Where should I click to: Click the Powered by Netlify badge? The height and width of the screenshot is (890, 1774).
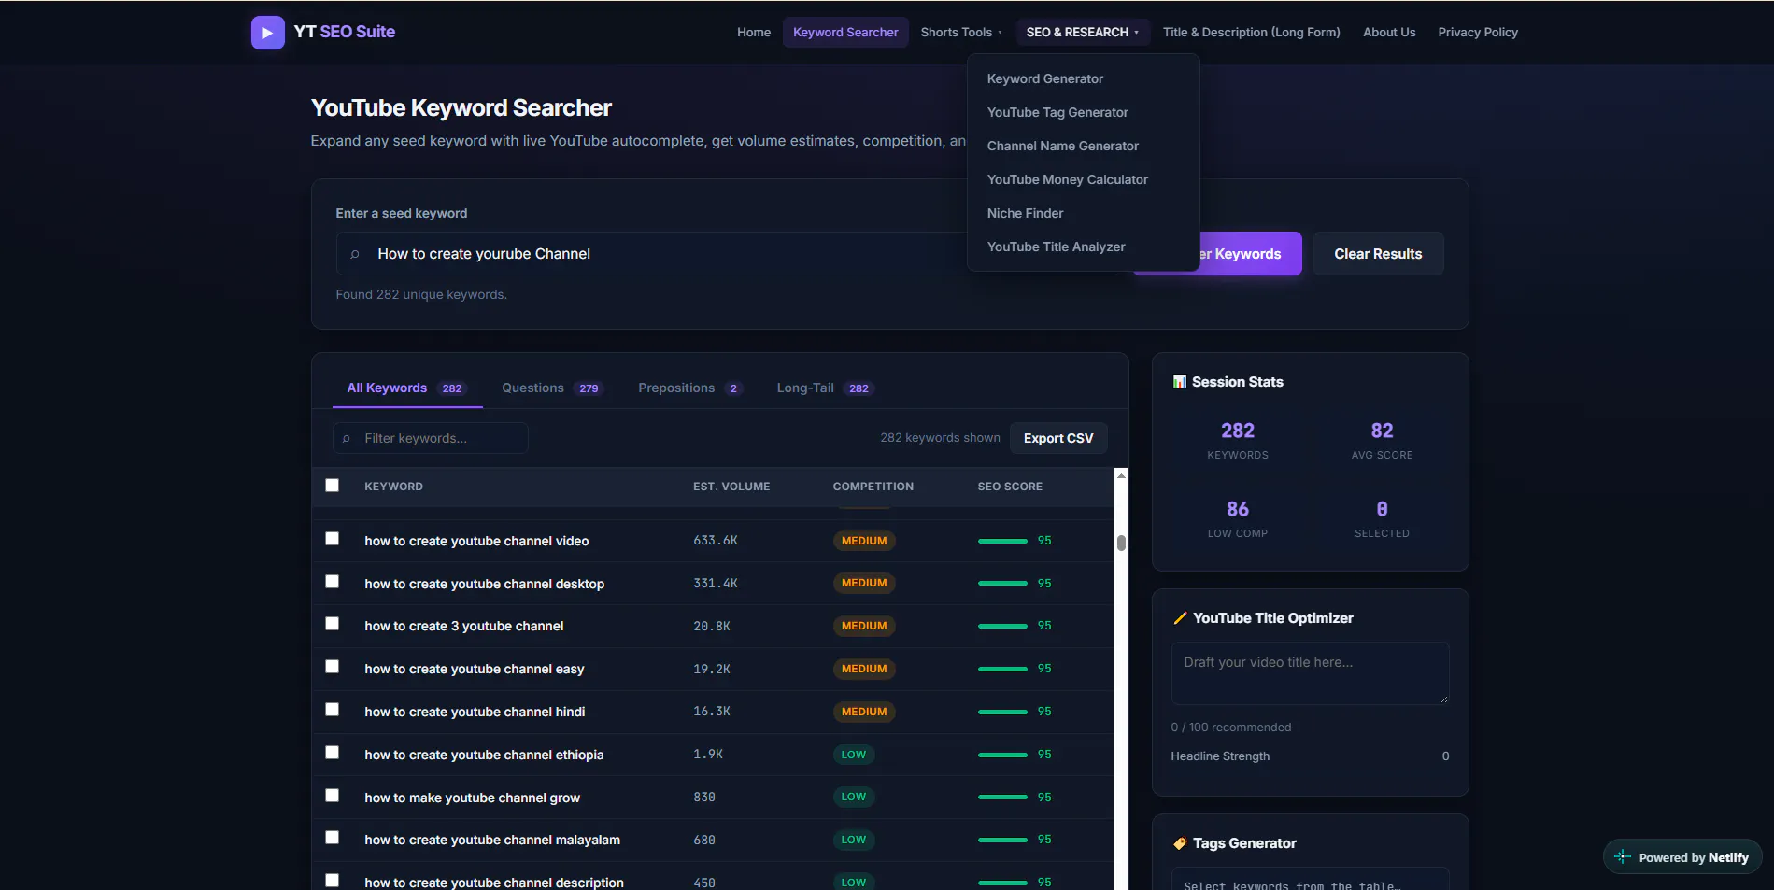tap(1682, 857)
